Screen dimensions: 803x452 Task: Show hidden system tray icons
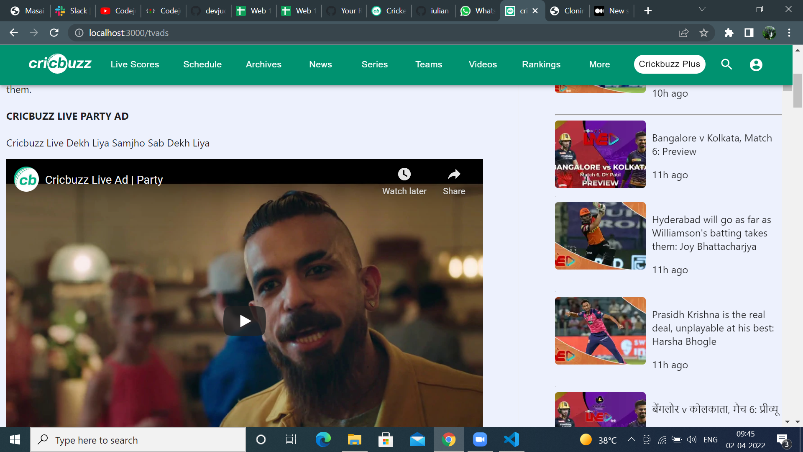point(632,439)
